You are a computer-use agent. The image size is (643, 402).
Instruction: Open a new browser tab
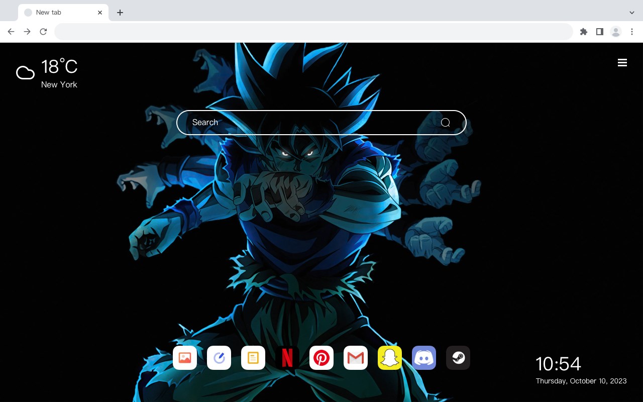pos(120,13)
